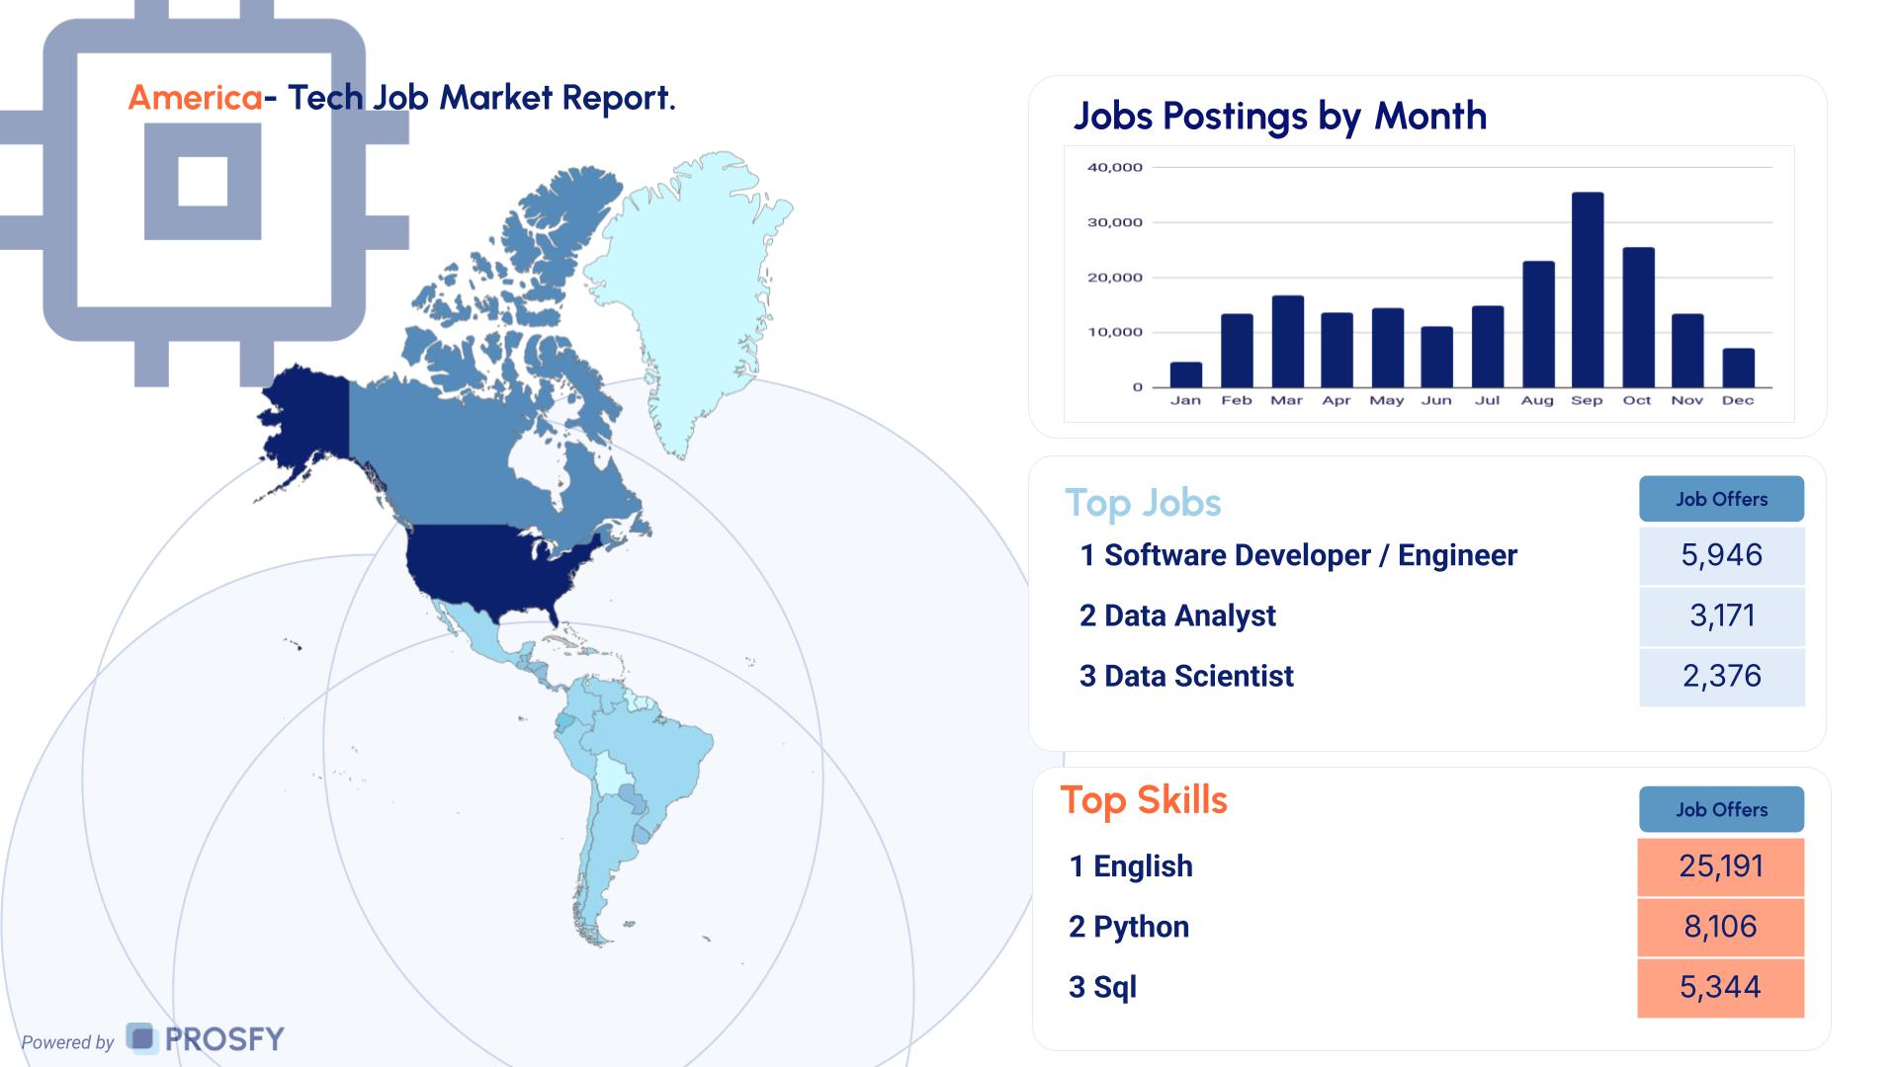Viewport: 1898px width, 1067px height.
Task: Click the 'Sep' month label
Action: point(1587,400)
